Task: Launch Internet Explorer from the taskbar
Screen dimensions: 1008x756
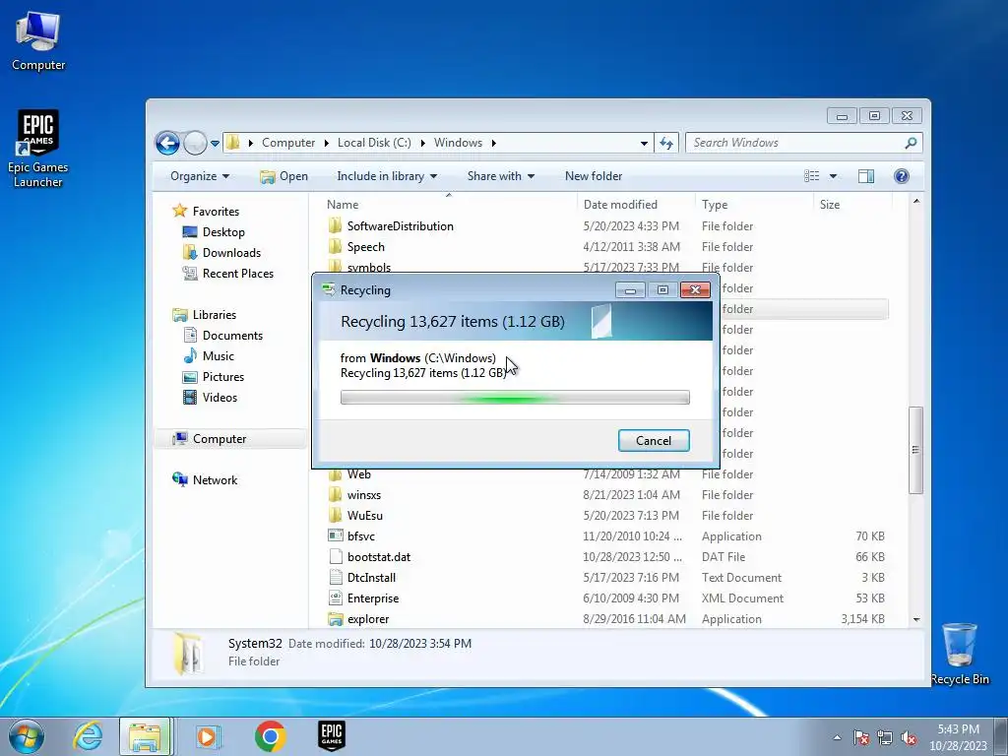Action: pos(88,736)
